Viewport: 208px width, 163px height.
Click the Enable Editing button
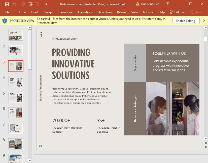(186, 21)
